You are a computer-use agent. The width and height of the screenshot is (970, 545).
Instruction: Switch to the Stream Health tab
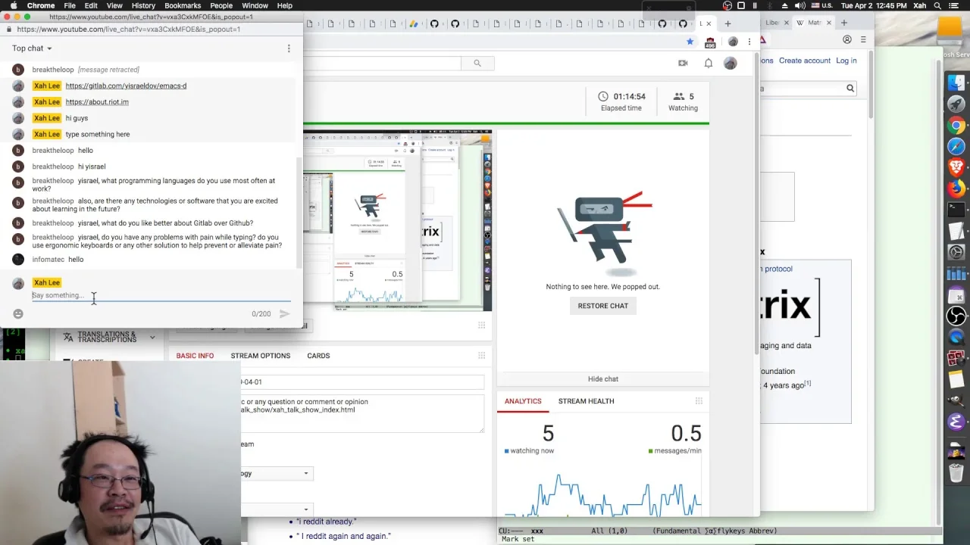pyautogui.click(x=586, y=401)
